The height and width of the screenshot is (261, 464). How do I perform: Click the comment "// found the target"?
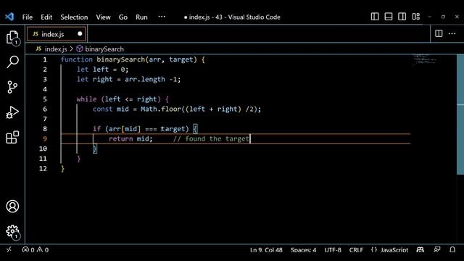click(211, 138)
